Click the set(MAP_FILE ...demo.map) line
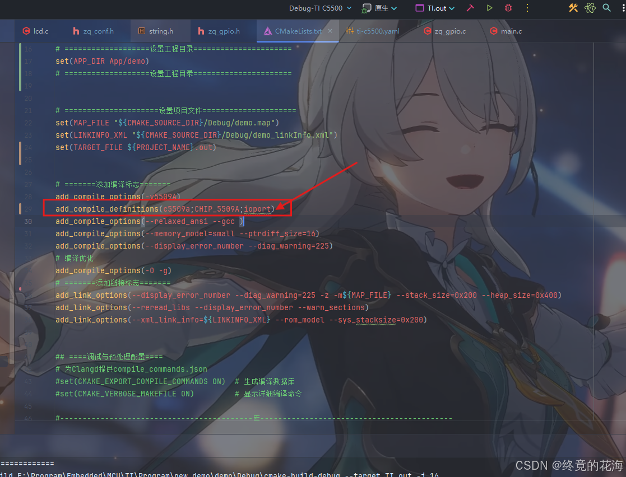The width and height of the screenshot is (626, 477). pos(167,123)
